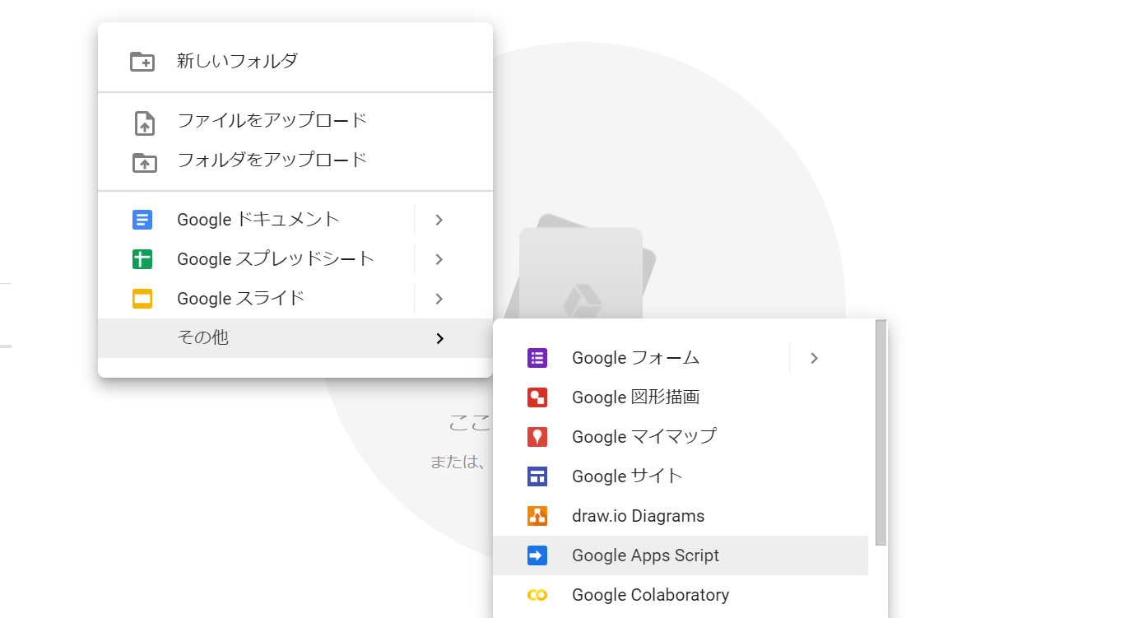This screenshot has height=618, width=1143.
Task: Expand Google ドキュメント submenu arrow
Action: (439, 220)
